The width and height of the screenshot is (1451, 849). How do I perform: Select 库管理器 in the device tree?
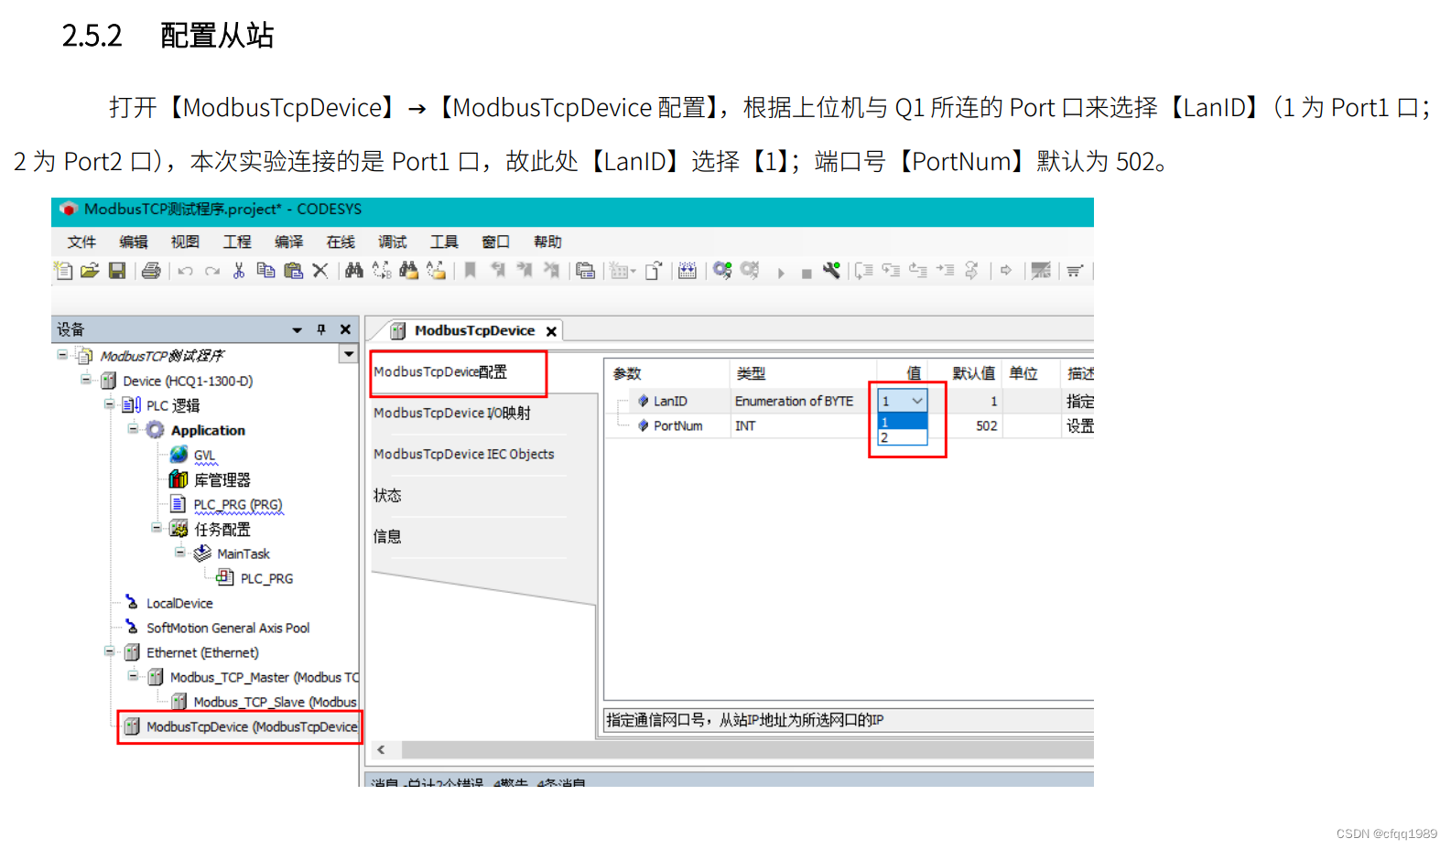point(222,479)
